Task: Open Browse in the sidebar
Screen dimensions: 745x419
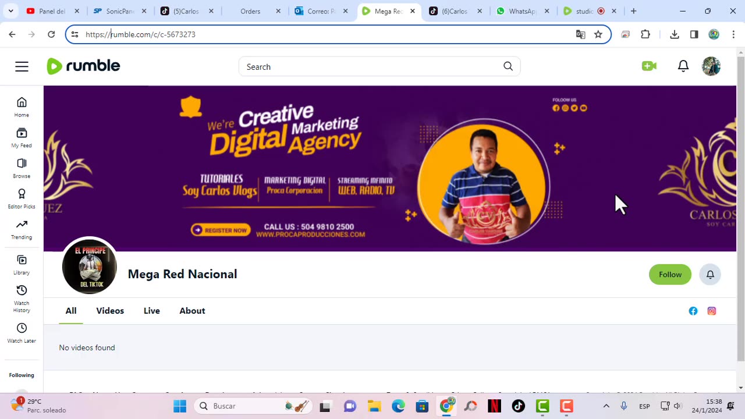Action: click(x=22, y=168)
